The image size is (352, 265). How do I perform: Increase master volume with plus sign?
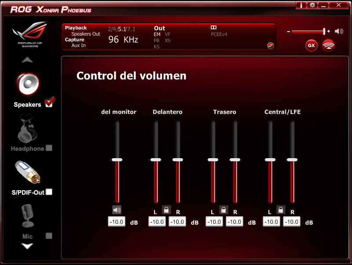(329, 31)
